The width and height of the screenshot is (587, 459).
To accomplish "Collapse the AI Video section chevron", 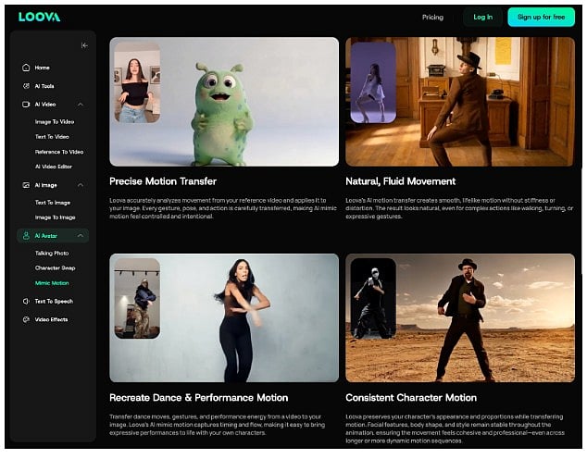I will coord(81,105).
